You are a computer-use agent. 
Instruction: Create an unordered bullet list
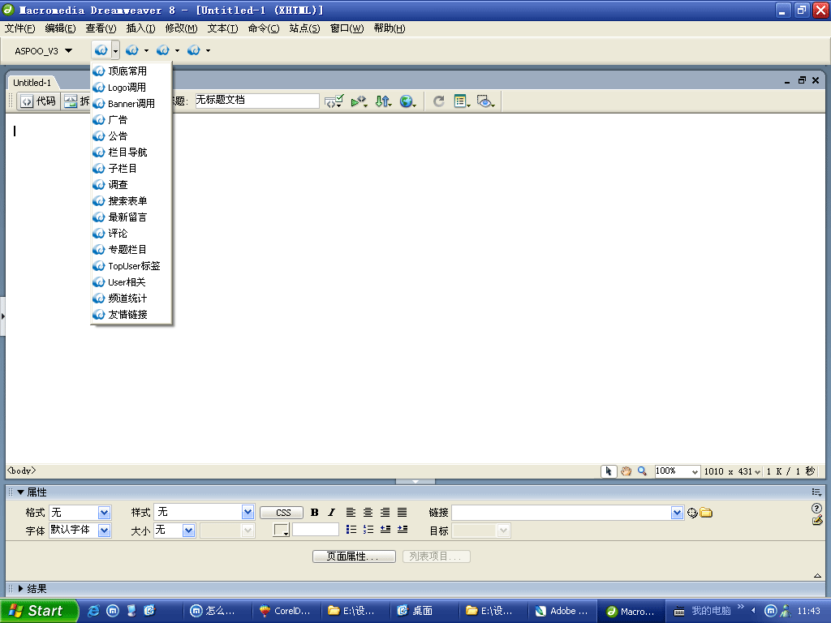point(351,529)
